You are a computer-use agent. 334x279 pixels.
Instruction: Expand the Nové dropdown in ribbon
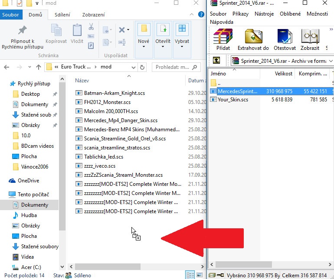pos(144,46)
